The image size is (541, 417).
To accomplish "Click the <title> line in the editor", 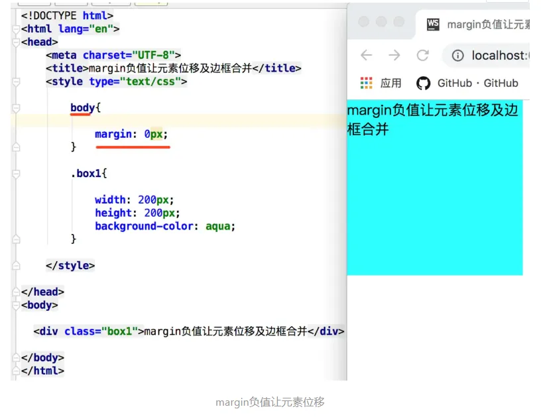I will [x=173, y=68].
